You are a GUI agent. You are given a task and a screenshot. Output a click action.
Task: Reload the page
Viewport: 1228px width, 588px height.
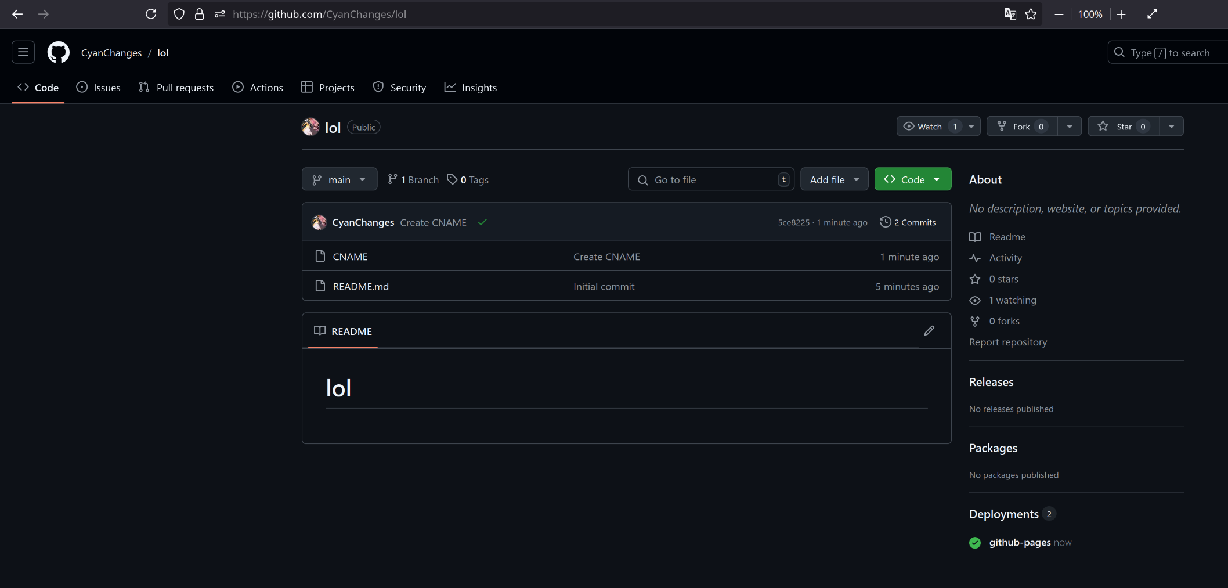151,15
